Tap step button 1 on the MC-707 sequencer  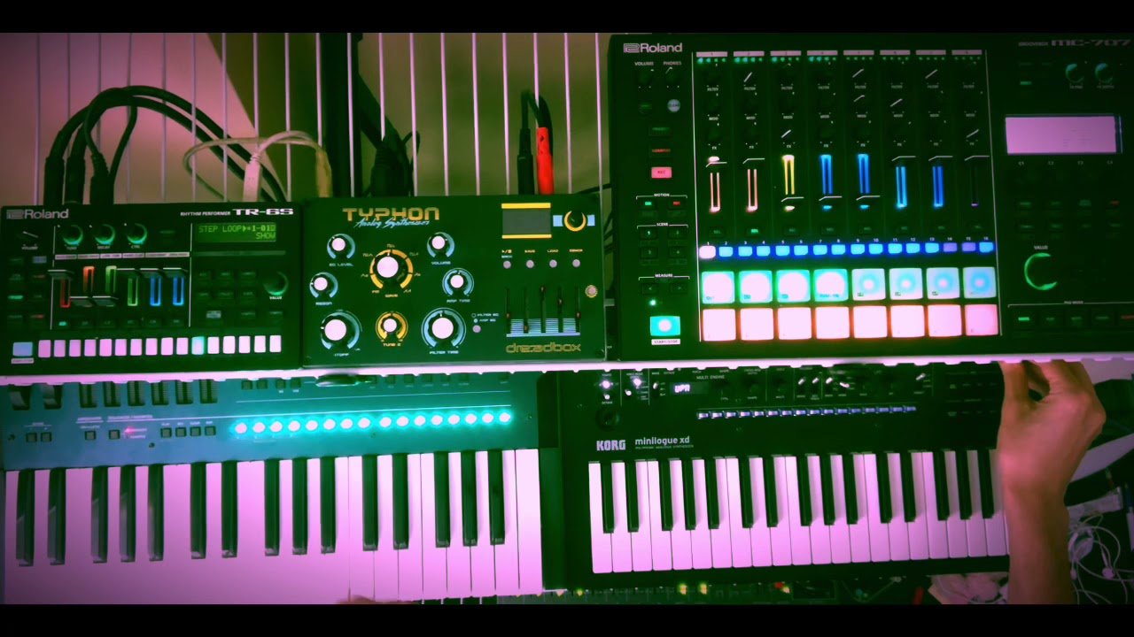point(706,251)
